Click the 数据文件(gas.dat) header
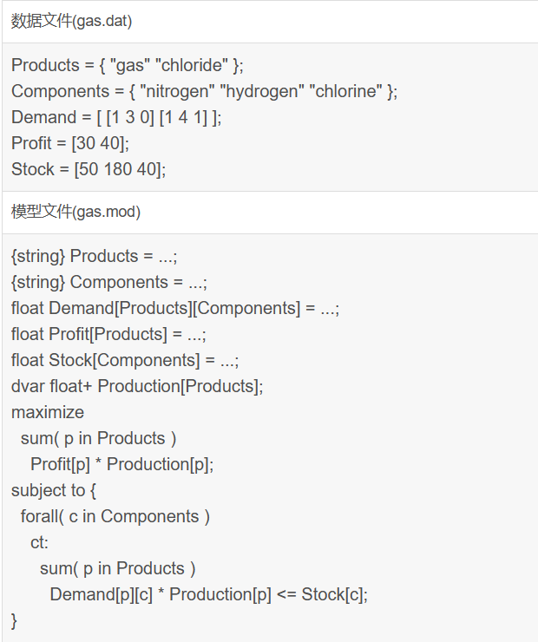 click(72, 21)
